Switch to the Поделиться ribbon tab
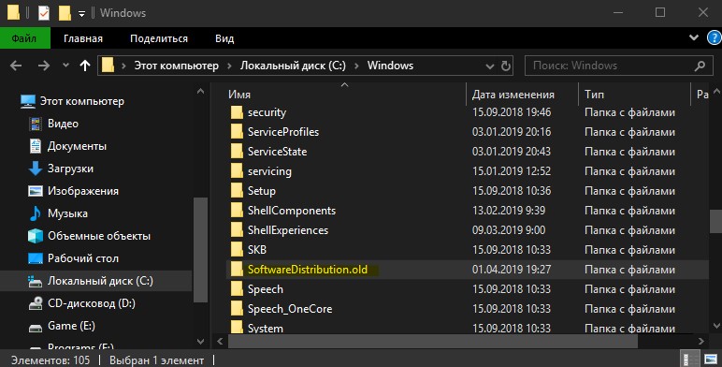This screenshot has height=367, width=722. 159,38
